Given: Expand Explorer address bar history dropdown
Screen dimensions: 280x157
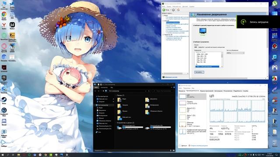Looking at the screenshot, I should coord(146,91).
